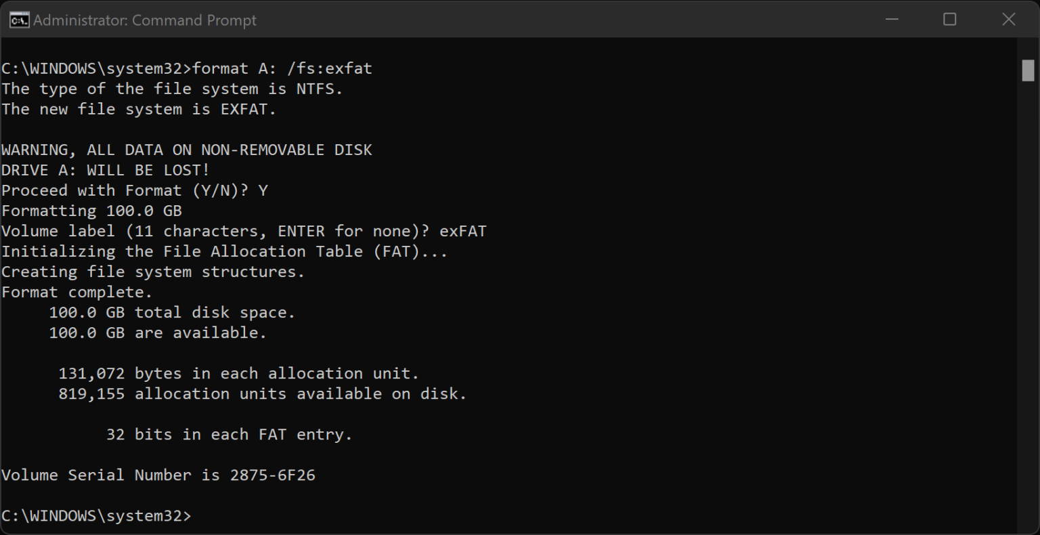1040x535 pixels.
Task: Click the Format complete status line
Action: (x=76, y=291)
